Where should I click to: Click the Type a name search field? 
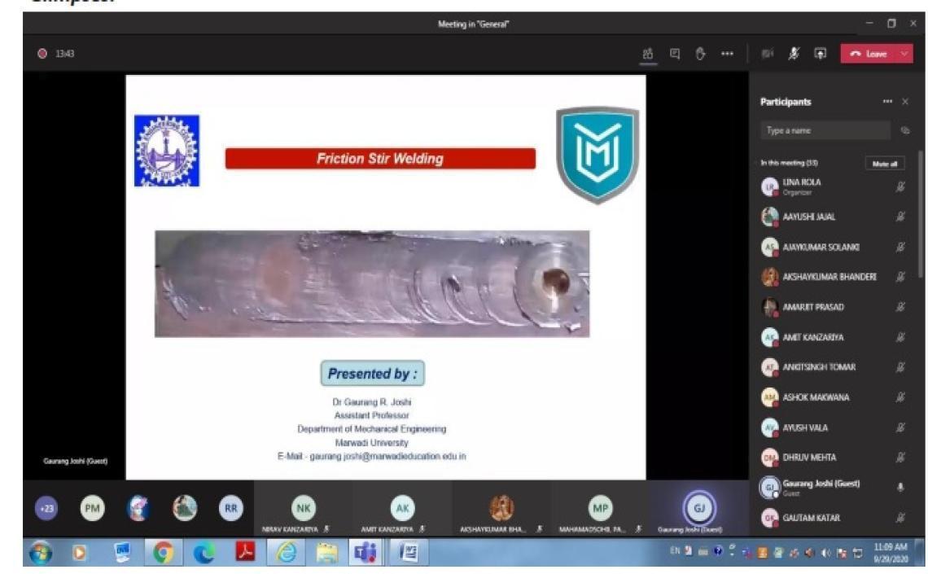point(825,130)
